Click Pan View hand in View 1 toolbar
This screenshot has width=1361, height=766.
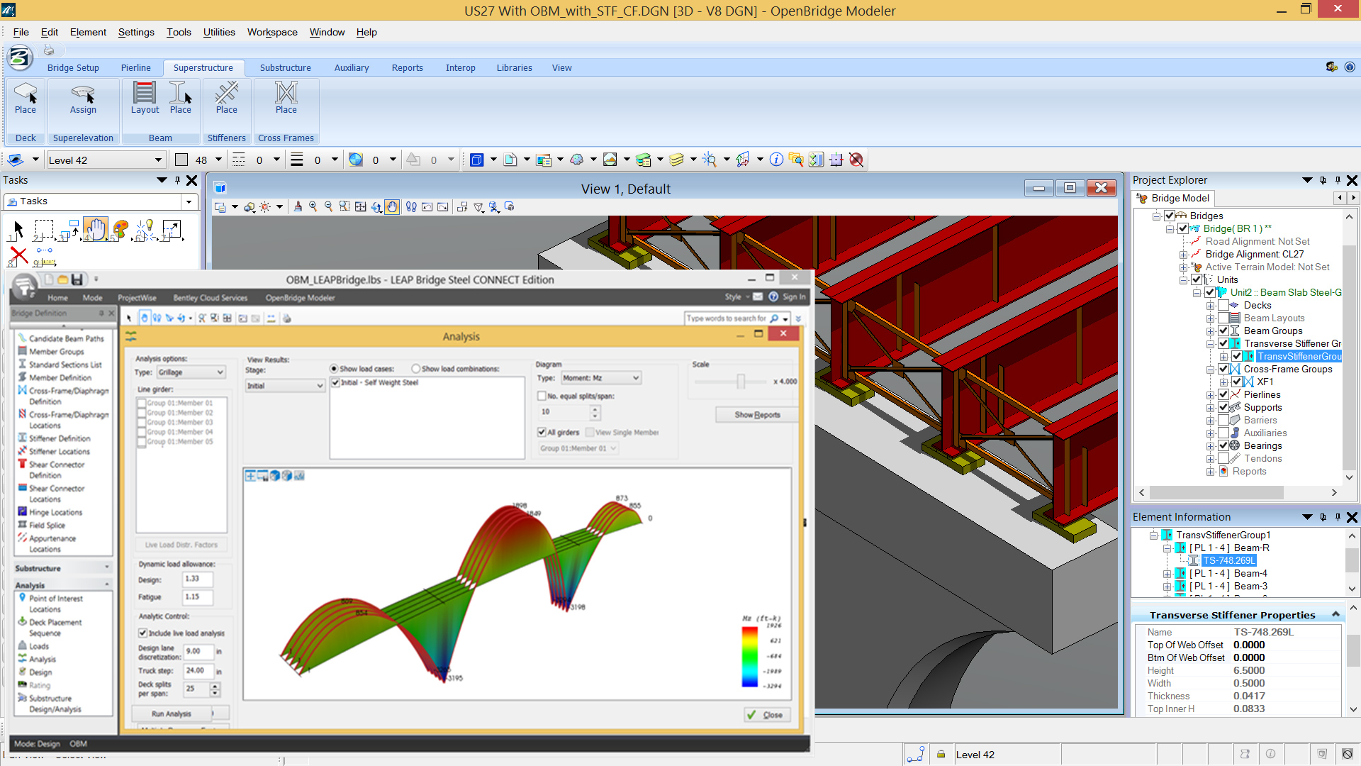392,206
